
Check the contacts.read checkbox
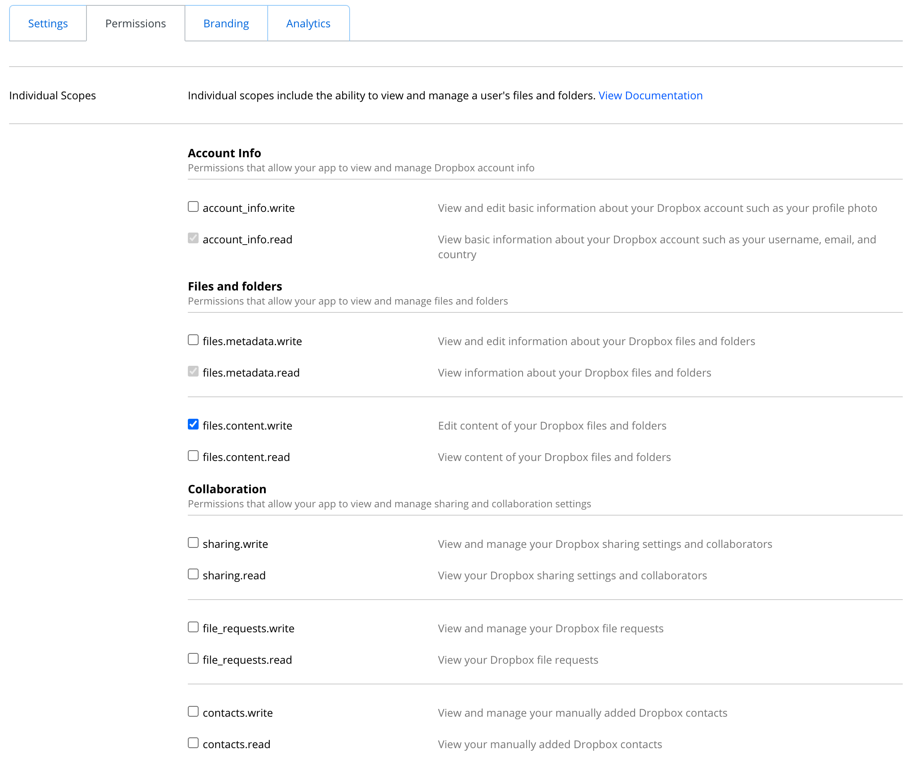pos(193,743)
